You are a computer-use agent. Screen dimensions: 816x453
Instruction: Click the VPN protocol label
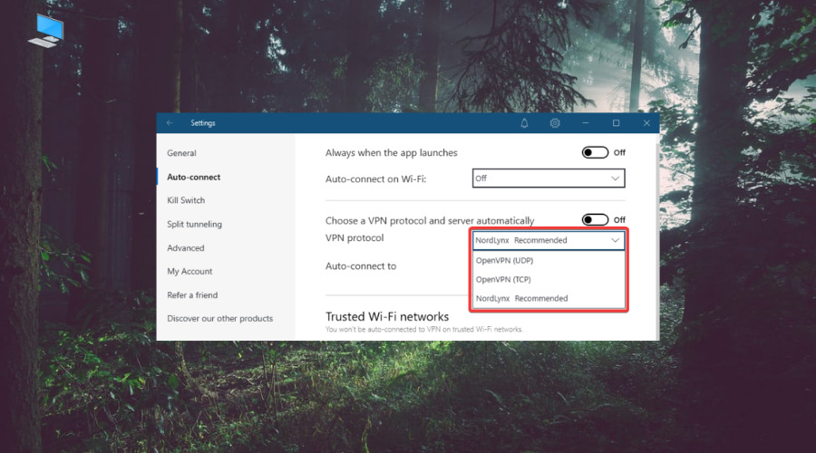click(x=355, y=237)
